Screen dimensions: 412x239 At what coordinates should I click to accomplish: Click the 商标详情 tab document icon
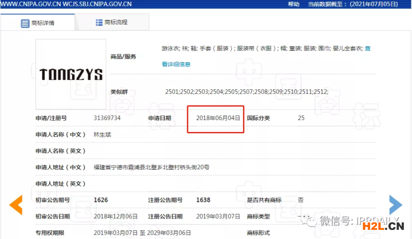point(25,23)
